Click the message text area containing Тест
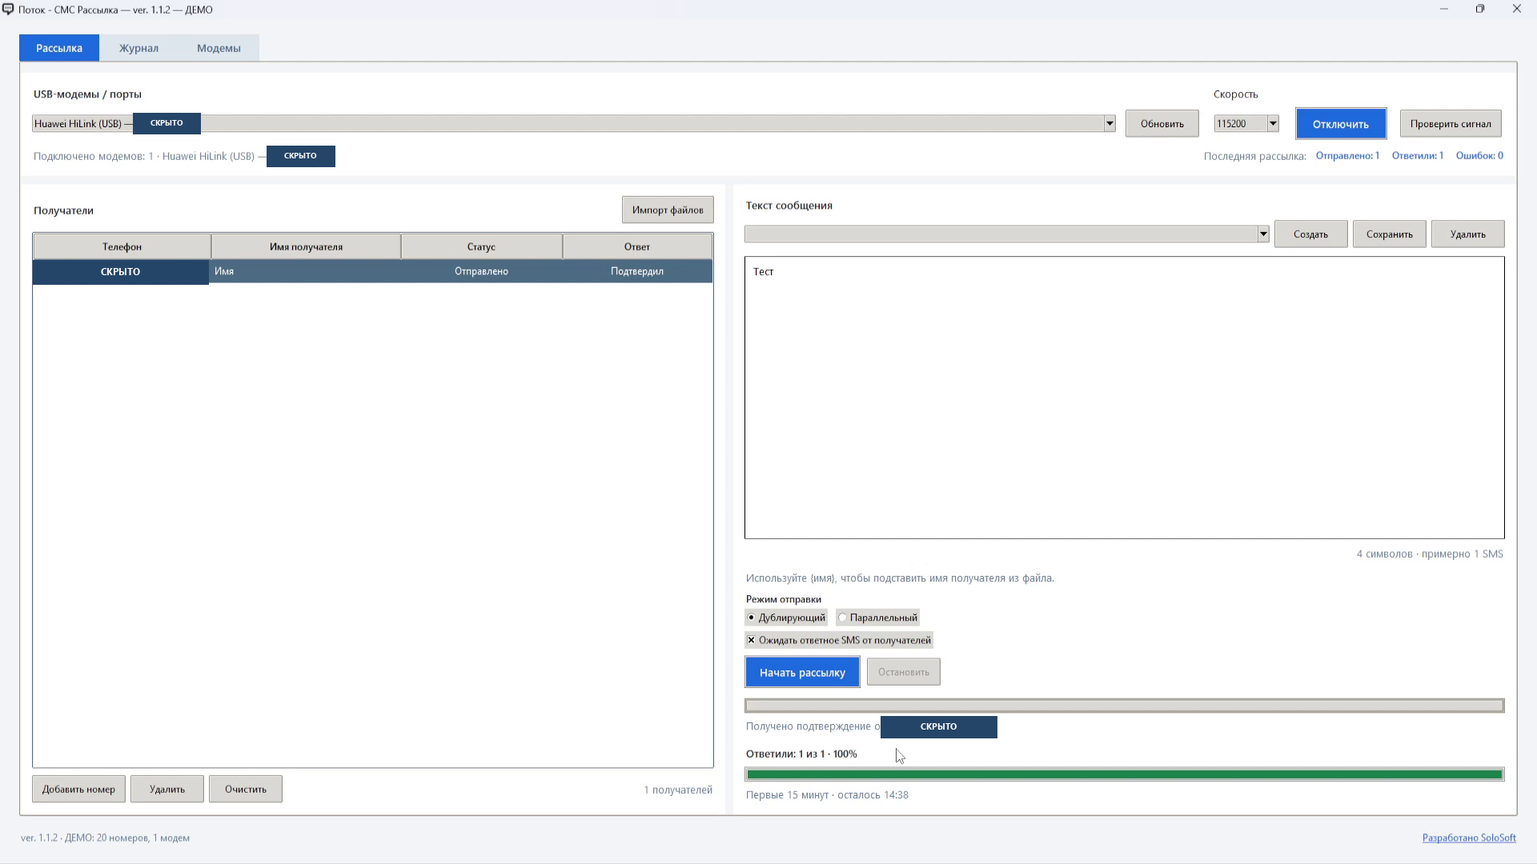The image size is (1537, 864). [1124, 398]
